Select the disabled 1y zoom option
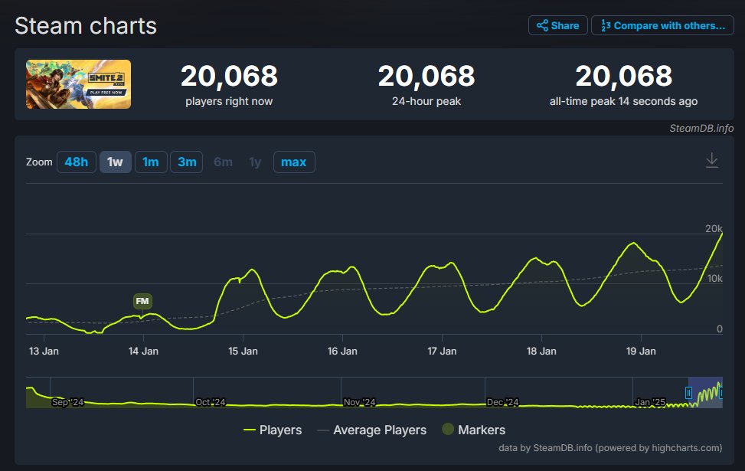 [x=255, y=162]
